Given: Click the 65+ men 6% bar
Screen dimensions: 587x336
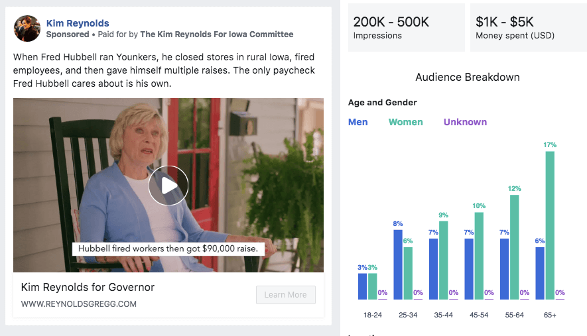Looking at the screenshot, I should point(540,273).
